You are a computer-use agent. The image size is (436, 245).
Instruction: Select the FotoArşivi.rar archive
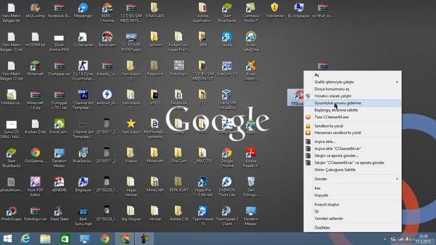pyautogui.click(x=35, y=214)
